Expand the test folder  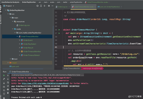10,59
